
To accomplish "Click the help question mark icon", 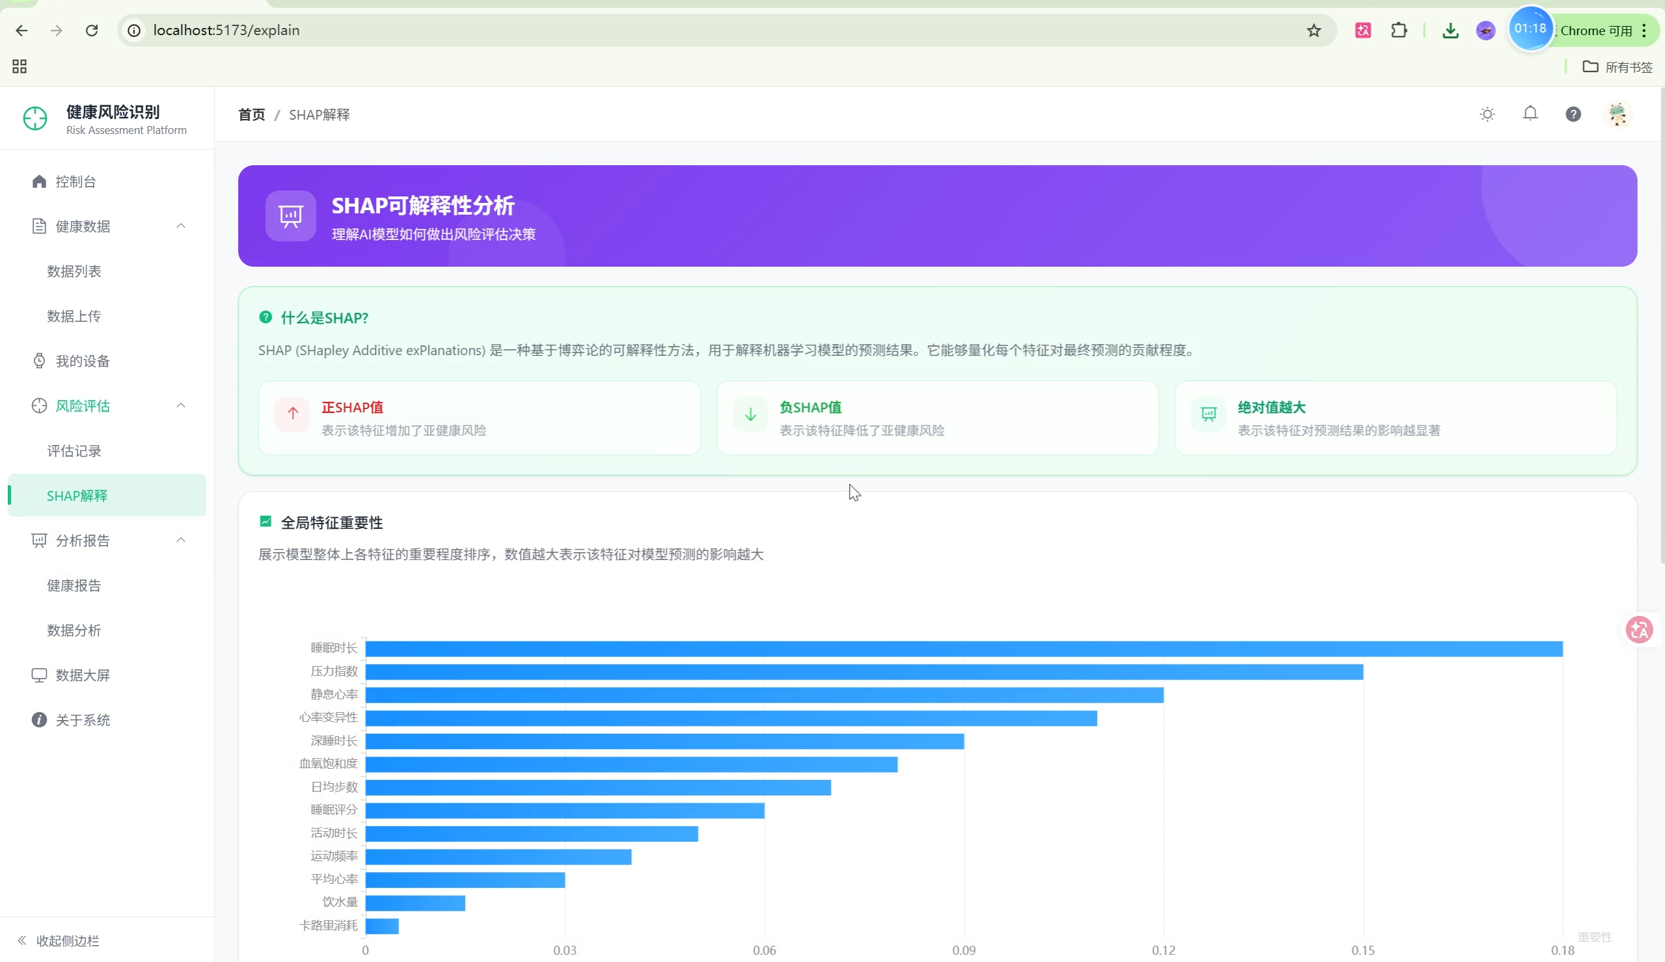I will tap(1573, 114).
